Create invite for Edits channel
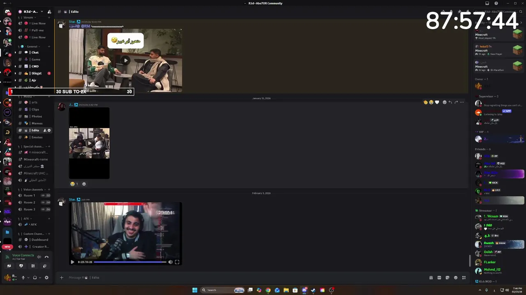Viewport: 526px width, 295px height. coord(45,130)
